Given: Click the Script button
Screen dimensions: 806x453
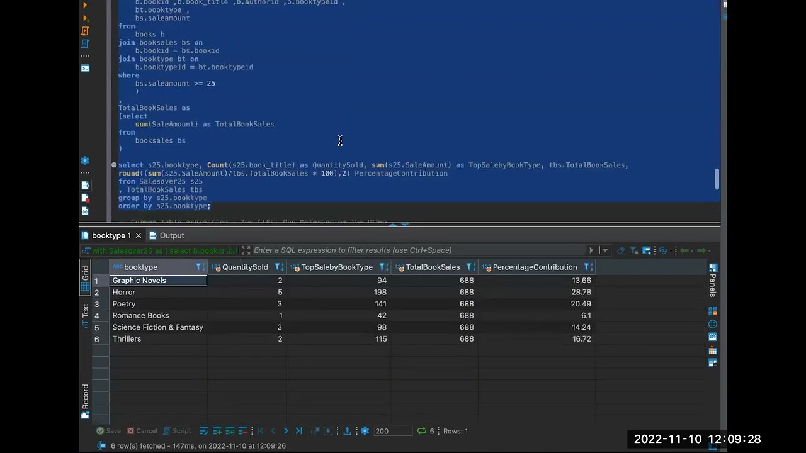Looking at the screenshot, I should (177, 431).
